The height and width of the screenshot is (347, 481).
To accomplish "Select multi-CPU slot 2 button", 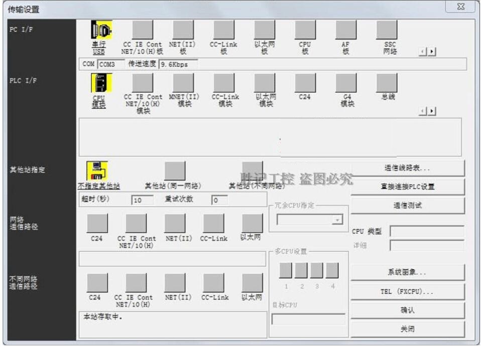I will tap(301, 270).
